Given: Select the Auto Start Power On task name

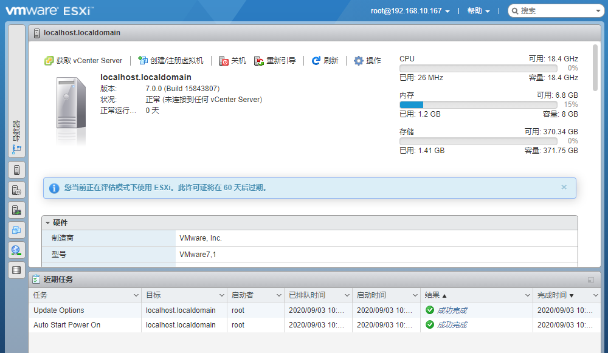Looking at the screenshot, I should [67, 325].
